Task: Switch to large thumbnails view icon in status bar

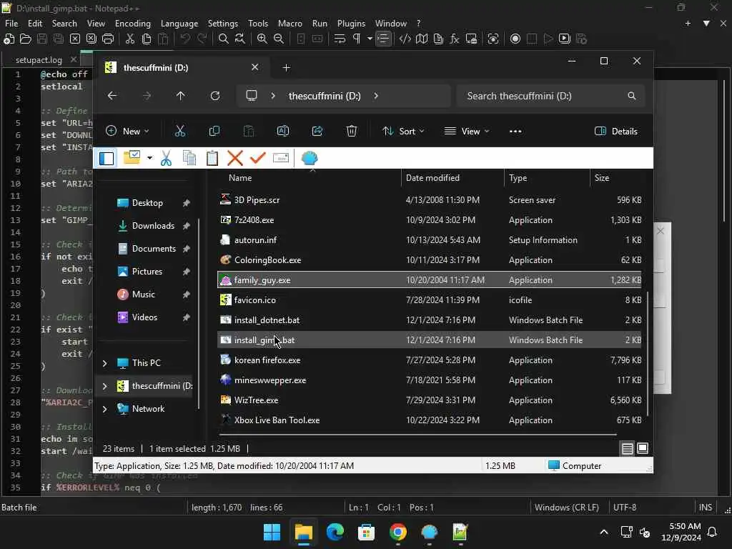Action: (643, 449)
